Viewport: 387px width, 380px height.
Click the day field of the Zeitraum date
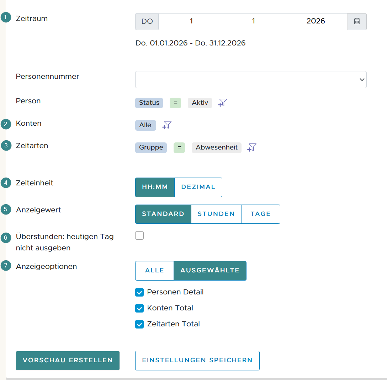coord(191,21)
